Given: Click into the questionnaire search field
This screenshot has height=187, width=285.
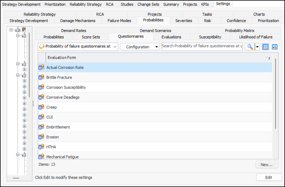Looking at the screenshot, I should 202,46.
